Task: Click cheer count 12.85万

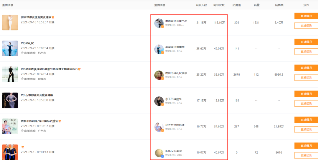Action: point(219,101)
